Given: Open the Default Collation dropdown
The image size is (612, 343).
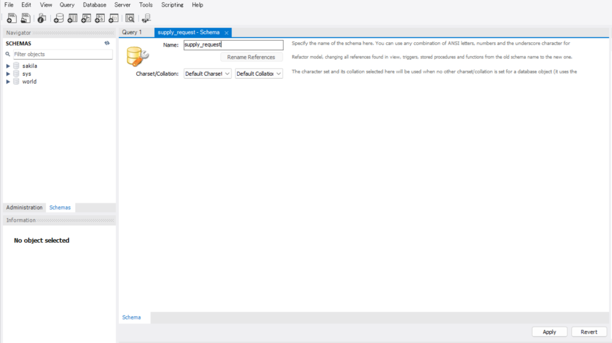Looking at the screenshot, I should click(x=258, y=73).
